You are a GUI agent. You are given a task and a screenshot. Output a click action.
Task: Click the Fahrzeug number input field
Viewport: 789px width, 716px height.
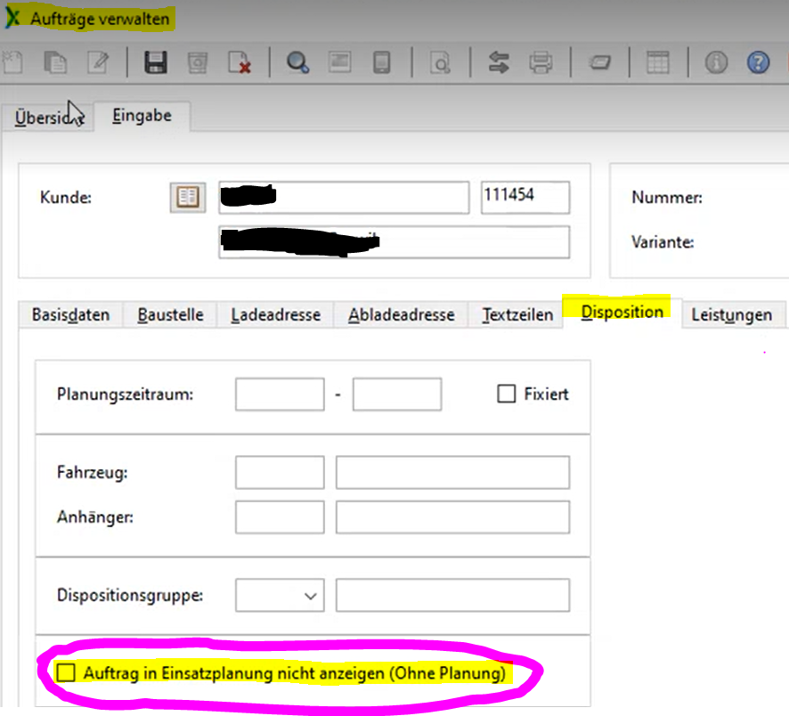click(280, 473)
